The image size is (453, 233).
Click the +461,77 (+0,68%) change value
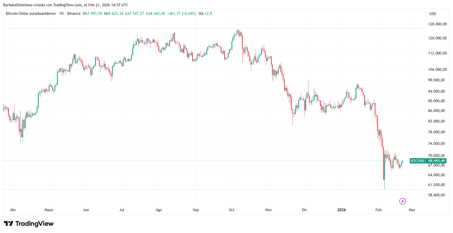click(x=182, y=14)
